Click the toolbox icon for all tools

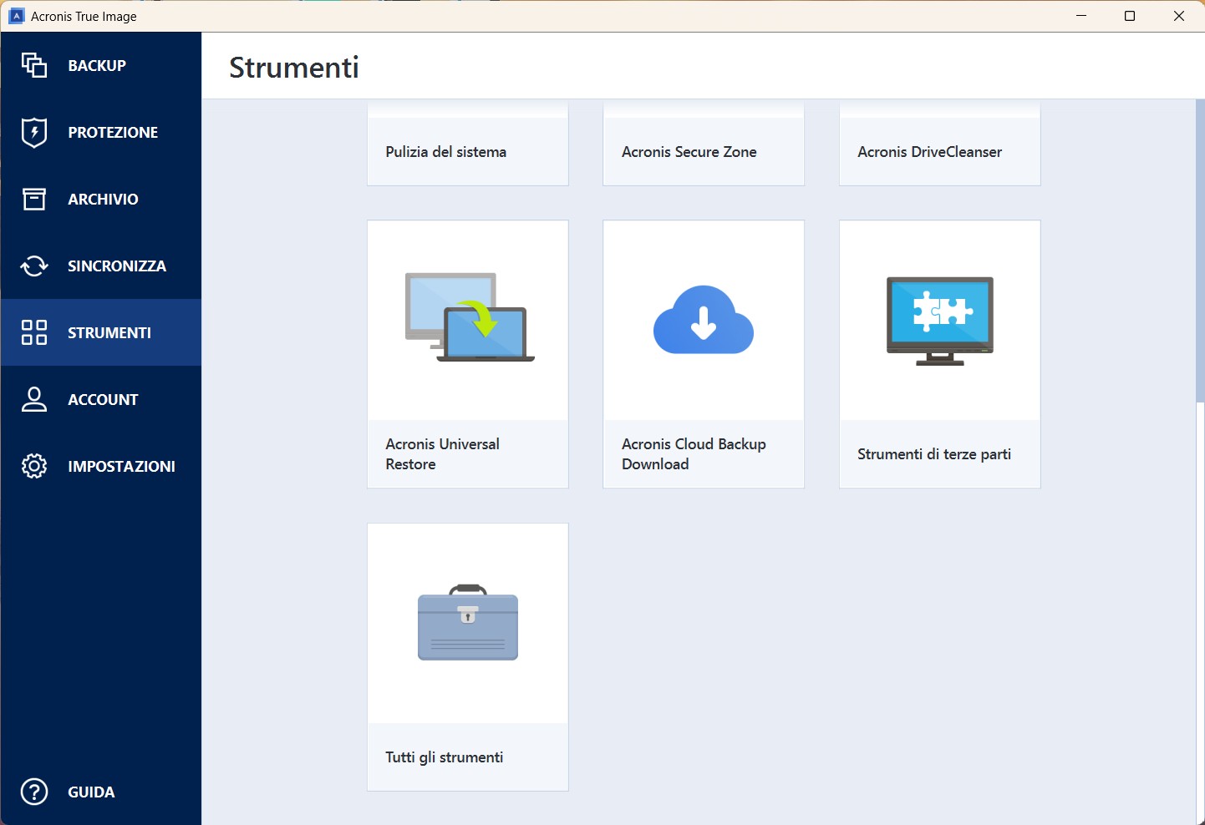tap(468, 623)
